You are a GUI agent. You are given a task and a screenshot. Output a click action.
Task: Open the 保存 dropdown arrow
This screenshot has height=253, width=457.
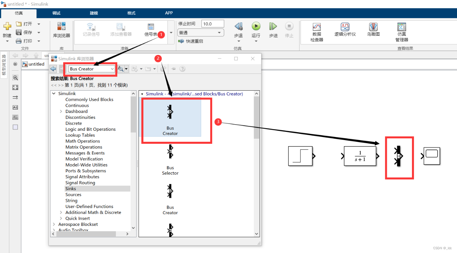tap(39, 33)
